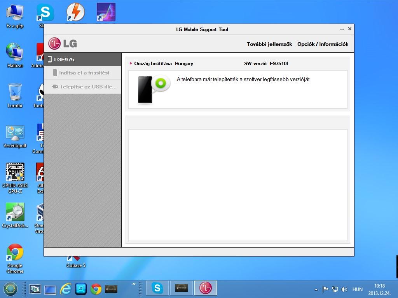Open További jellemzők menu
Image resolution: width=398 pixels, height=298 pixels.
[x=269, y=44]
